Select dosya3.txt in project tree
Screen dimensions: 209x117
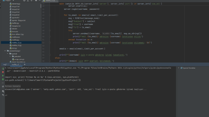click(16, 12)
